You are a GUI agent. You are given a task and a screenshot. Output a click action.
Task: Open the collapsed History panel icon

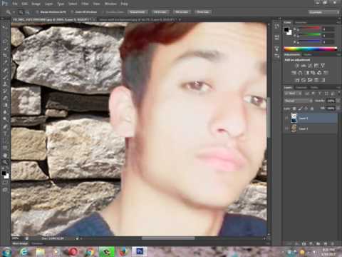pyautogui.click(x=276, y=26)
